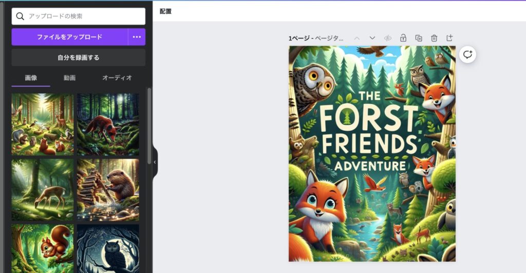Add a comment using speech bubble icon

[x=467, y=54]
